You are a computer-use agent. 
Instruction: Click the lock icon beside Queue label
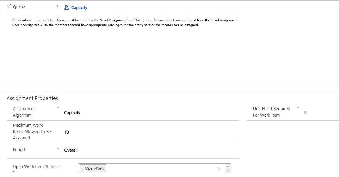9,7
